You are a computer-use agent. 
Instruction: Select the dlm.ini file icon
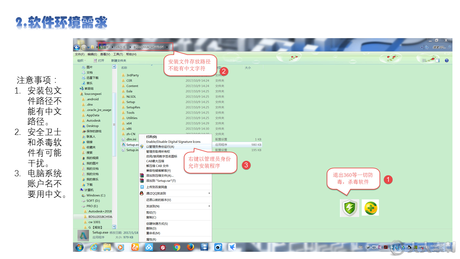click(x=123, y=139)
